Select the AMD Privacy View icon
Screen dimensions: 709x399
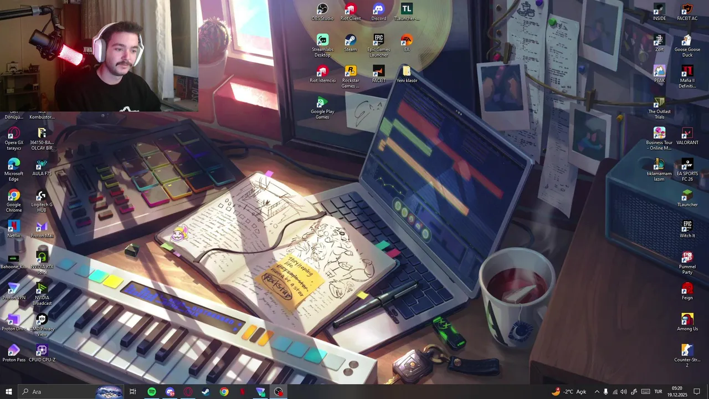pyautogui.click(x=42, y=325)
